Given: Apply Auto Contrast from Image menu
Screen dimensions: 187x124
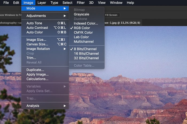Looking at the screenshot, I should pos(37,28).
